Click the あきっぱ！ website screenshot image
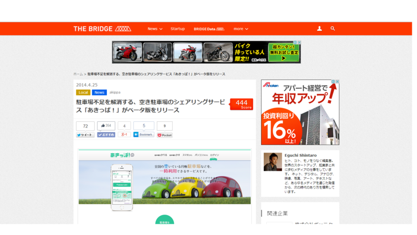 [x=165, y=186]
